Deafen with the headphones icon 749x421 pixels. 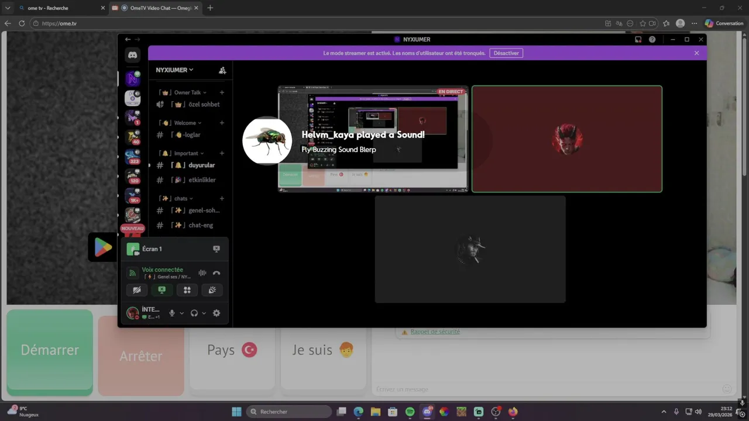pyautogui.click(x=194, y=313)
